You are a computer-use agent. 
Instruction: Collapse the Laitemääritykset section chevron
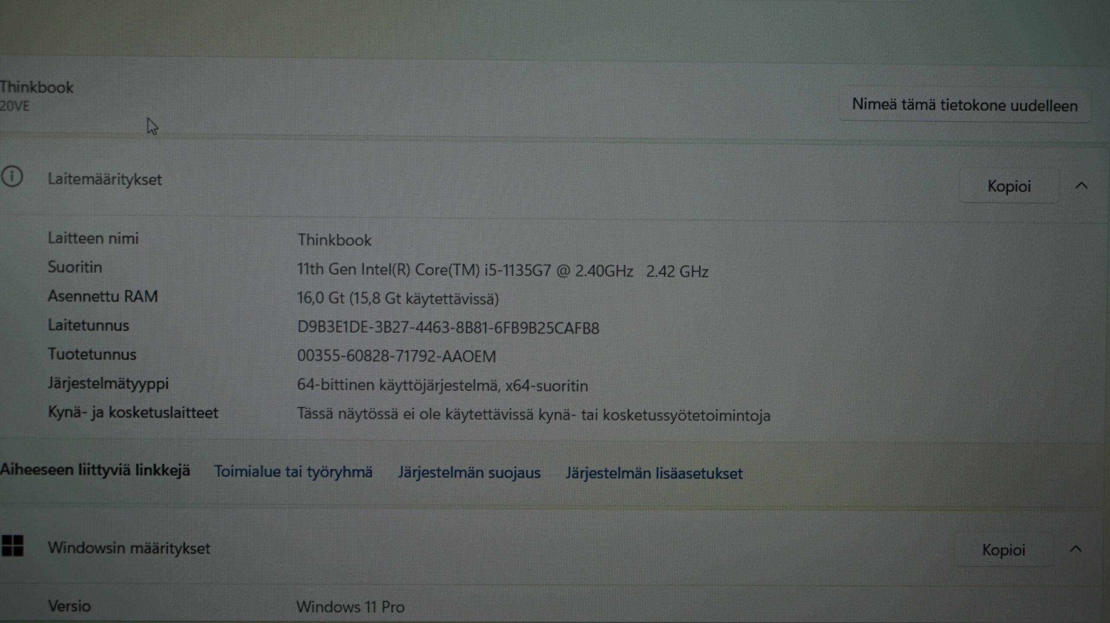click(x=1081, y=186)
